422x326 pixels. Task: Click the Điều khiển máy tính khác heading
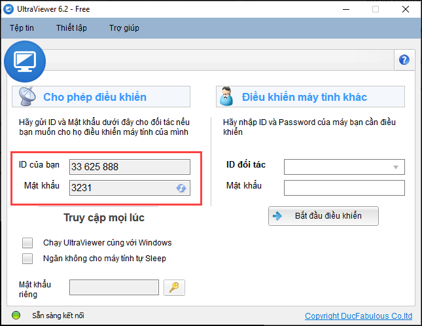pos(304,97)
